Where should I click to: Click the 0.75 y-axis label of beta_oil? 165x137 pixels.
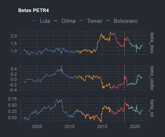[13, 99]
